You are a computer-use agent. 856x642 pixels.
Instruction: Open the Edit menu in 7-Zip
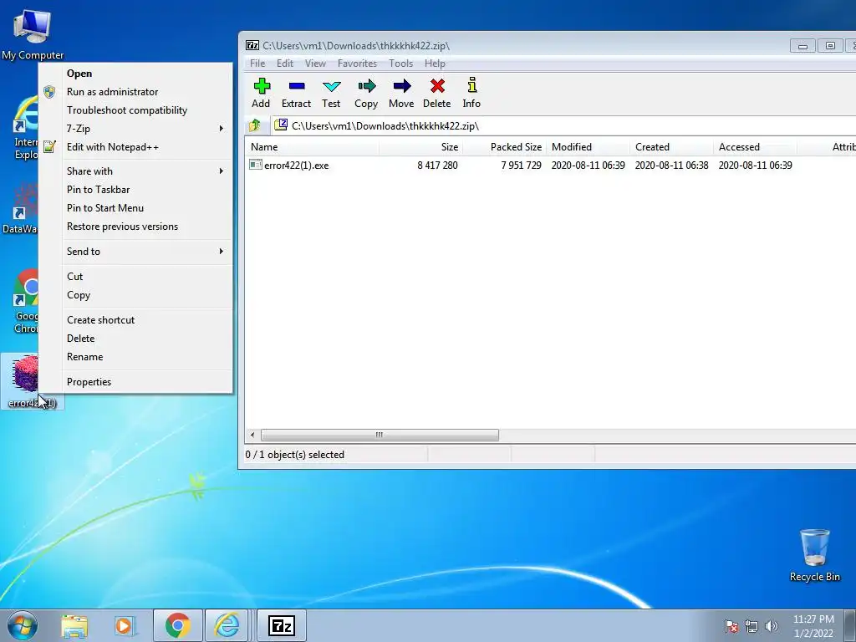click(285, 64)
